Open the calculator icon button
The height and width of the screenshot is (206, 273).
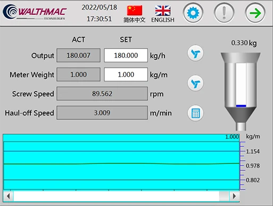click(195, 113)
